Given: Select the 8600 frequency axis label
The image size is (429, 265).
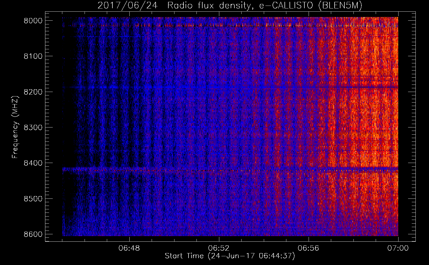Looking at the screenshot, I should (x=33, y=234).
